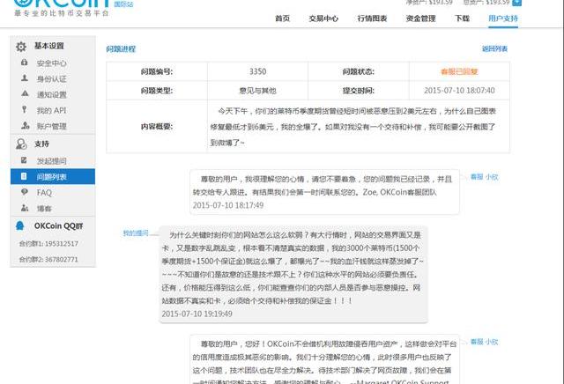
Task: Open 博客 in the support sidebar
Action: (x=44, y=209)
